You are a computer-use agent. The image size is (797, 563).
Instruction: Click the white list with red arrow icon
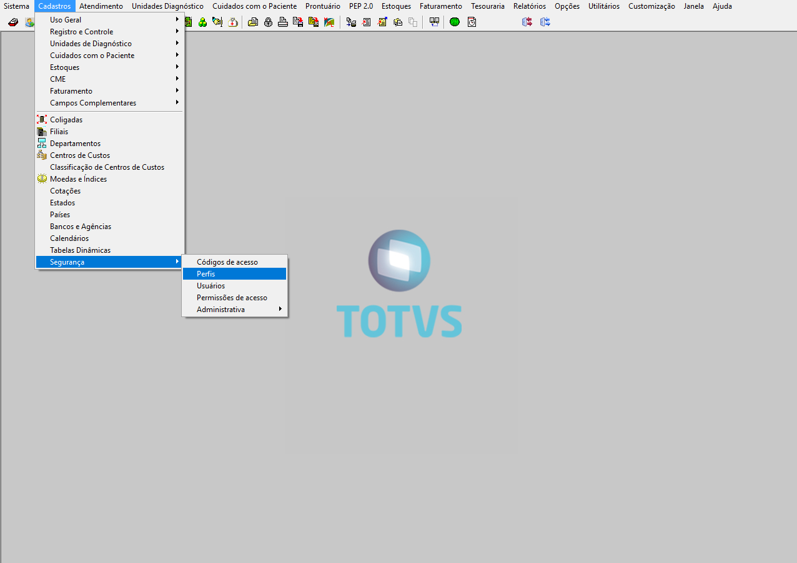pyautogui.click(x=365, y=22)
